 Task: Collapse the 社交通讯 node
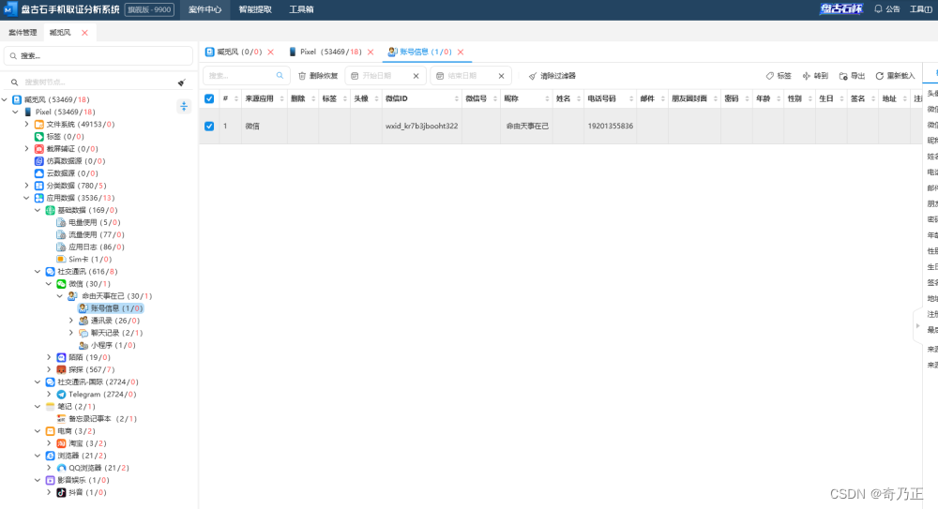pyautogui.click(x=38, y=272)
